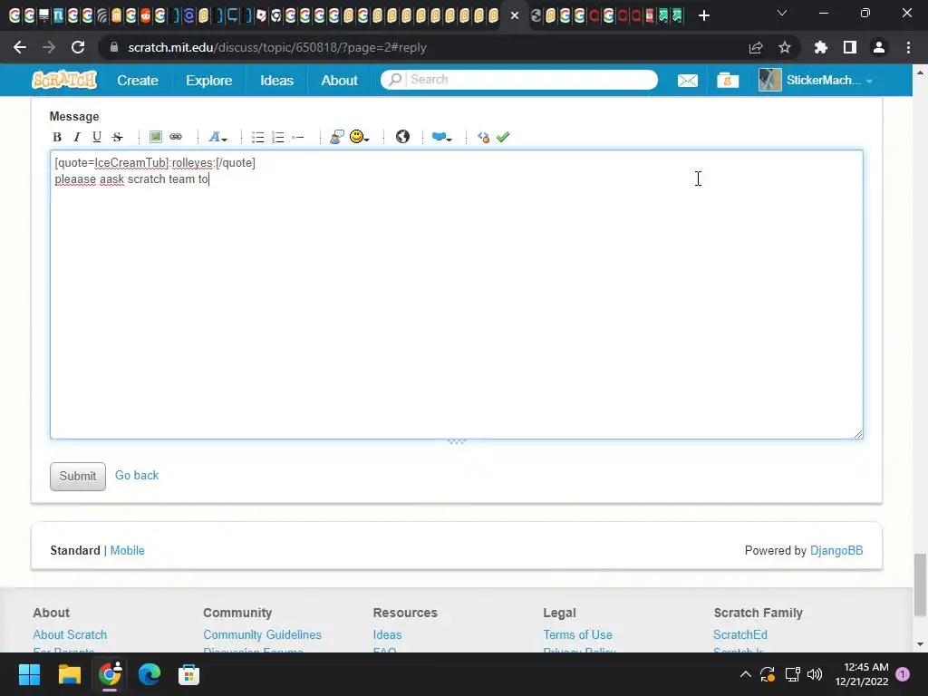Image resolution: width=928 pixels, height=696 pixels.
Task: Open the volume control in tray
Action: (815, 674)
